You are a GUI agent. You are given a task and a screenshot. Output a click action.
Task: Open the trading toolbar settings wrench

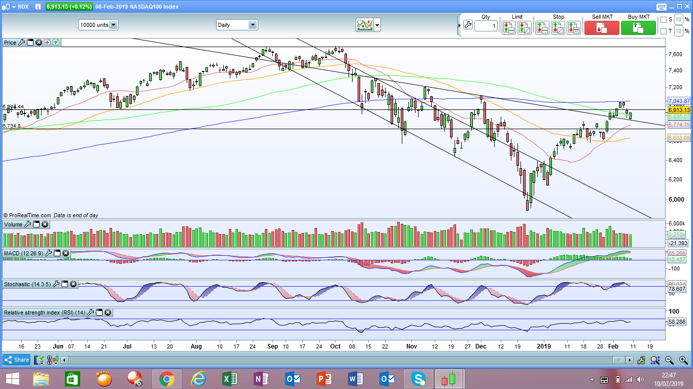pyautogui.click(x=468, y=25)
